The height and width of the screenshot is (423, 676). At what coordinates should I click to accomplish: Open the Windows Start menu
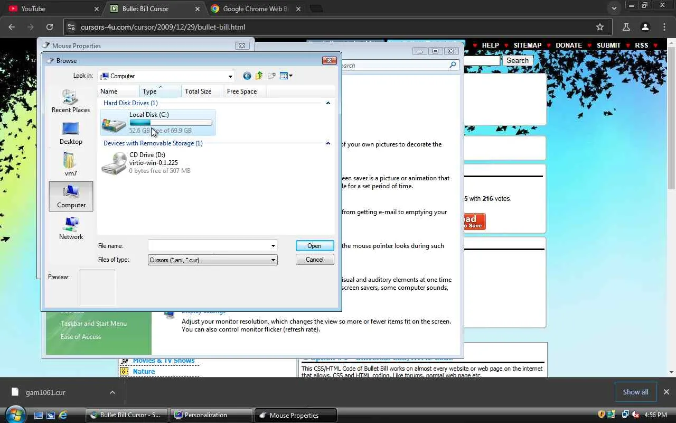click(15, 415)
